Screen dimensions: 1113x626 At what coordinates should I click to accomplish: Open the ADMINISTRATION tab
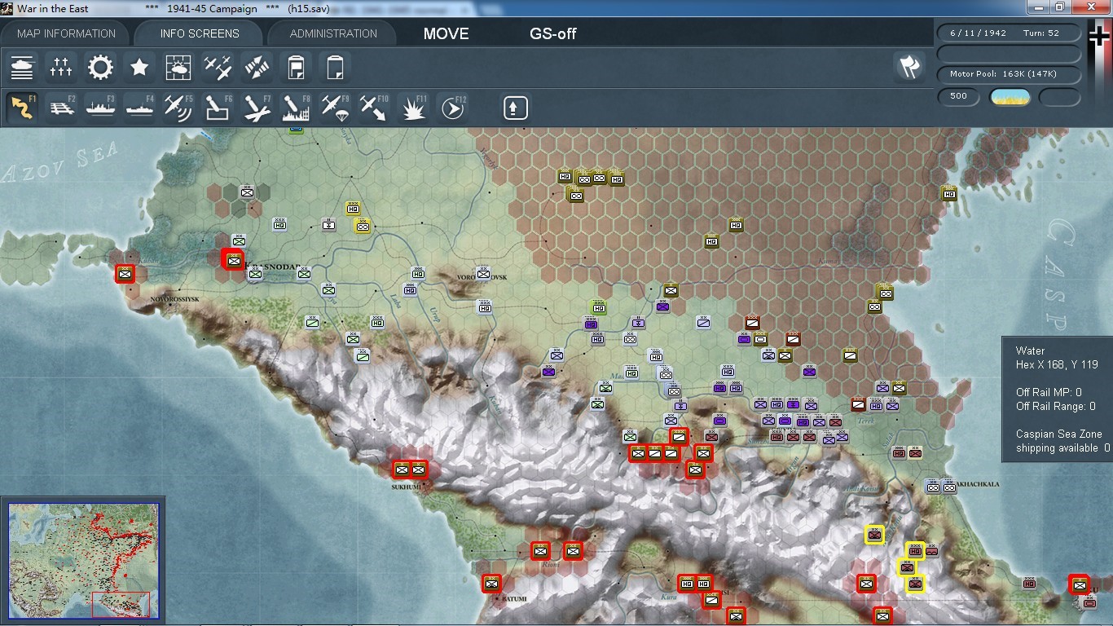click(x=333, y=33)
